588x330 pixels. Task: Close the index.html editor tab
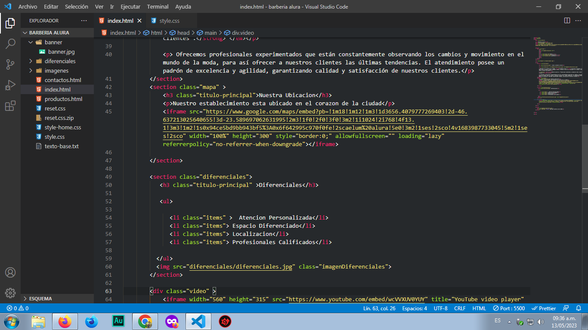pos(139,21)
